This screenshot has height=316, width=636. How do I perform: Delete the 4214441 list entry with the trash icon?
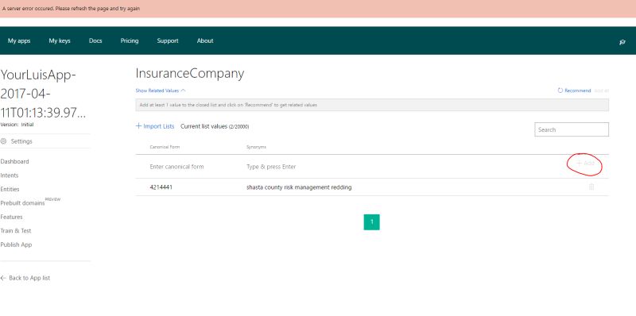click(591, 187)
